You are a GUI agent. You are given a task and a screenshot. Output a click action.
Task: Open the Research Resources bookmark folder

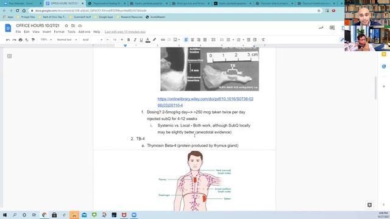(129, 17)
